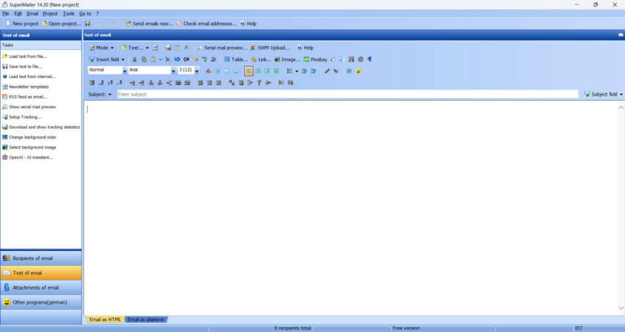Toggle paragraph marks display
625x332 pixels.
pos(370,59)
